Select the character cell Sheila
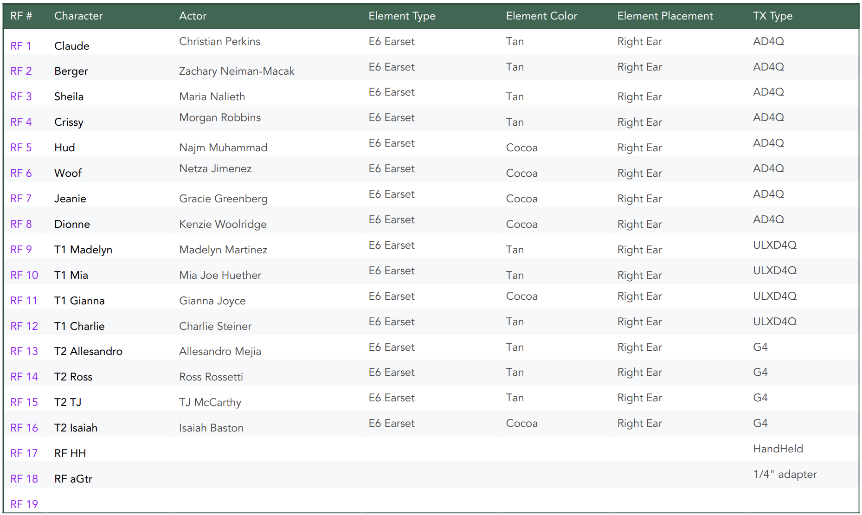The image size is (862, 515). coord(69,97)
